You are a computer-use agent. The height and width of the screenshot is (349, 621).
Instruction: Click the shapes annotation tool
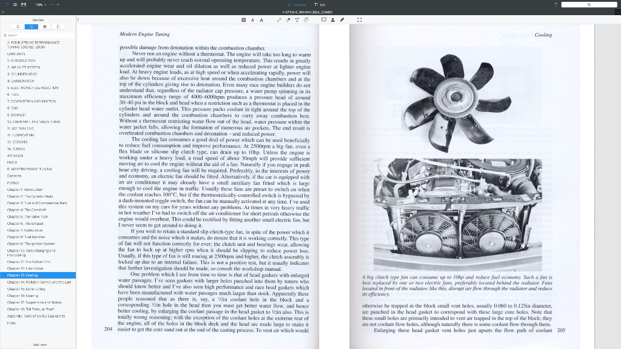click(306, 20)
